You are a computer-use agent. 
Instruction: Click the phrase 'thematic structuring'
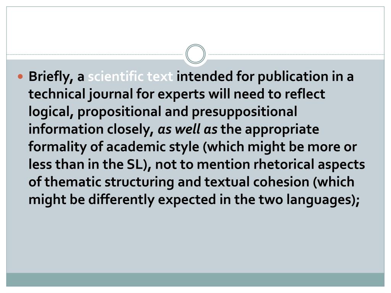click(109, 182)
